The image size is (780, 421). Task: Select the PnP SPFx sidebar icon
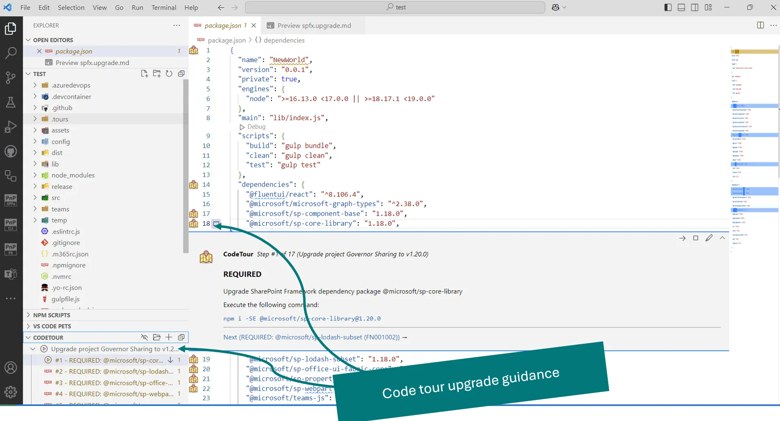pyautogui.click(x=10, y=200)
